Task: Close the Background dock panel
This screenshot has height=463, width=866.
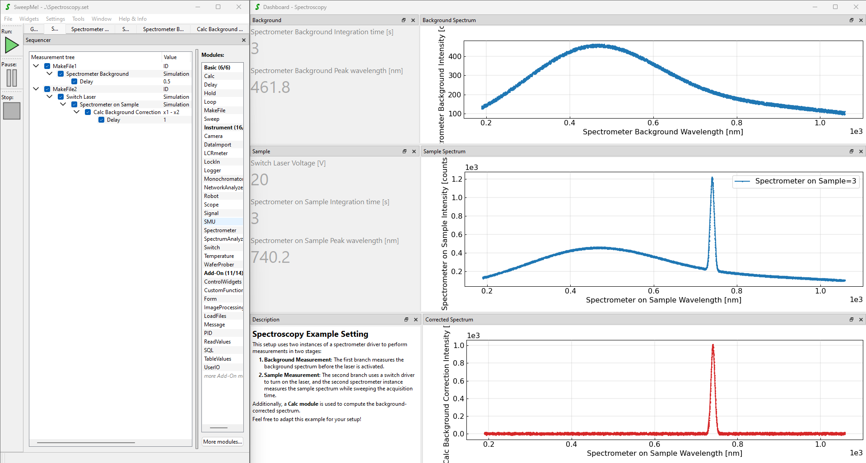Action: pos(413,20)
